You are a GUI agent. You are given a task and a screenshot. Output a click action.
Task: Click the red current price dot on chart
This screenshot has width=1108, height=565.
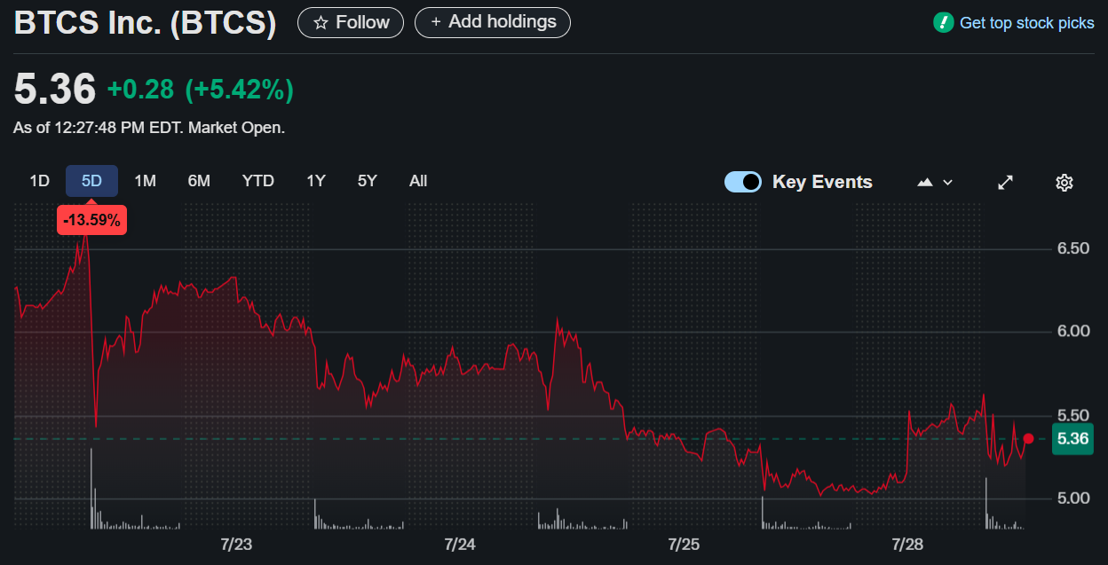click(x=1028, y=438)
